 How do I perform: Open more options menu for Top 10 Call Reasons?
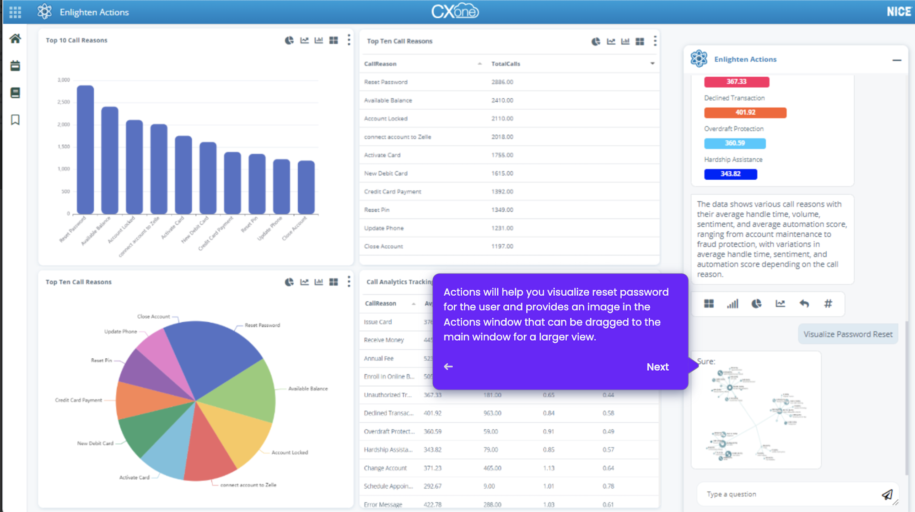click(349, 40)
